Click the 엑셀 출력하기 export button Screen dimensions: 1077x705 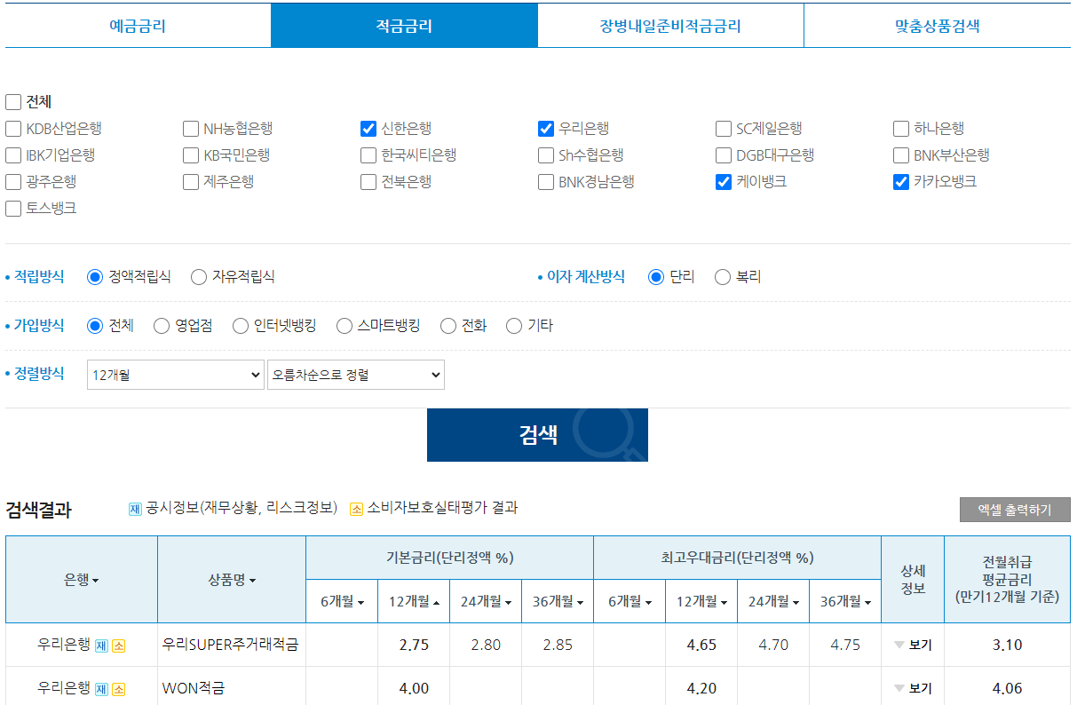(x=1014, y=509)
